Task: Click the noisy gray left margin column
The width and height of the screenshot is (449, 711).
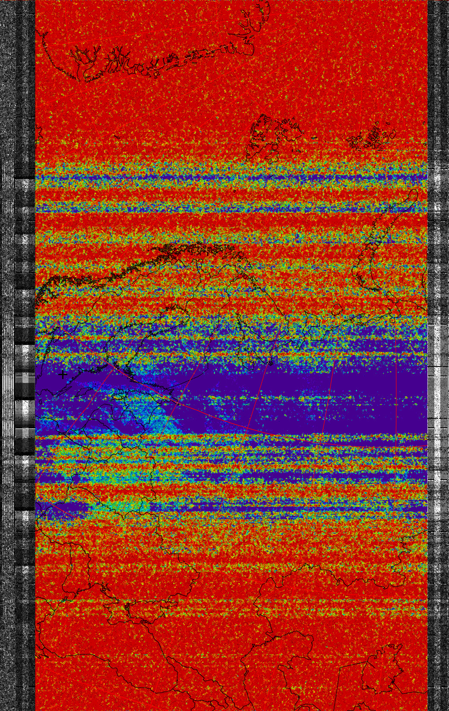Action: 6,130
